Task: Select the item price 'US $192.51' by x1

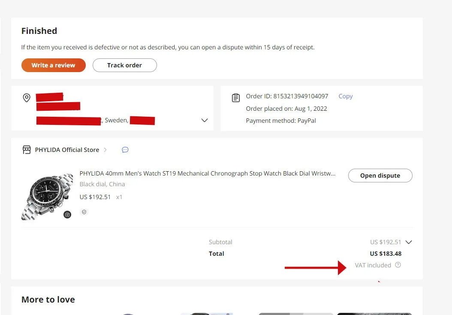Action: click(x=95, y=197)
